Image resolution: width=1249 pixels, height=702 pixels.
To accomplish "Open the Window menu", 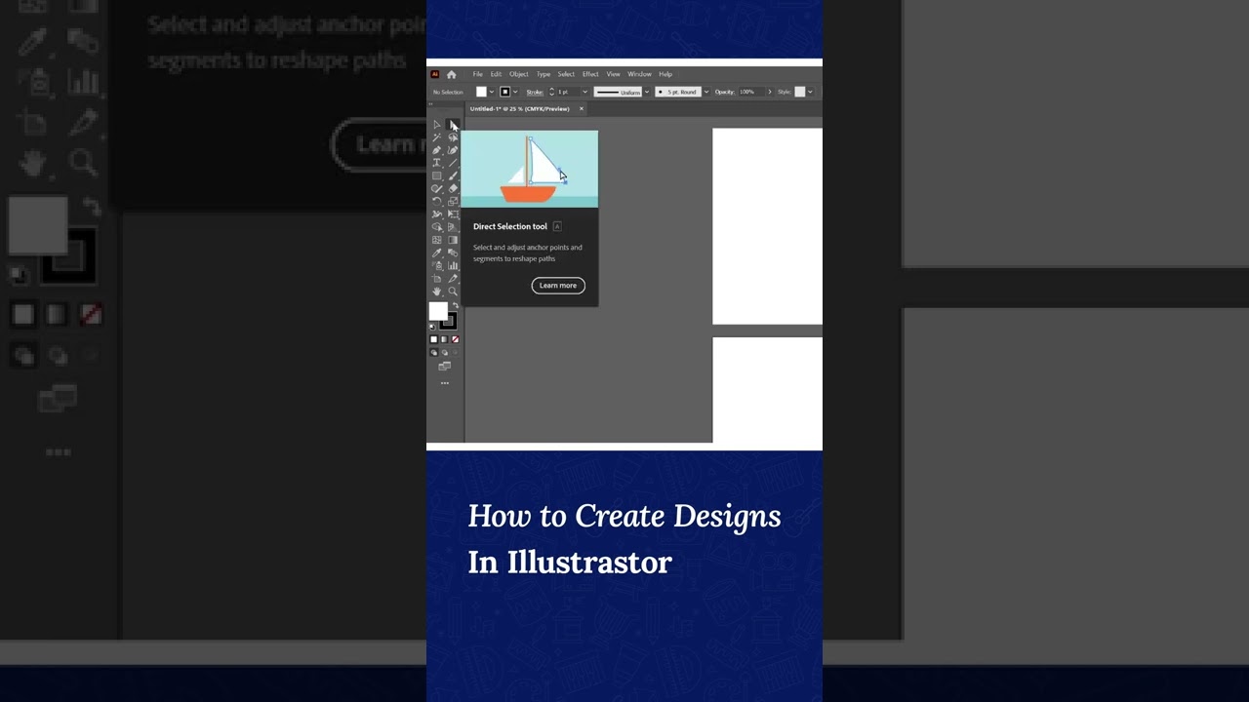I will (x=639, y=74).
